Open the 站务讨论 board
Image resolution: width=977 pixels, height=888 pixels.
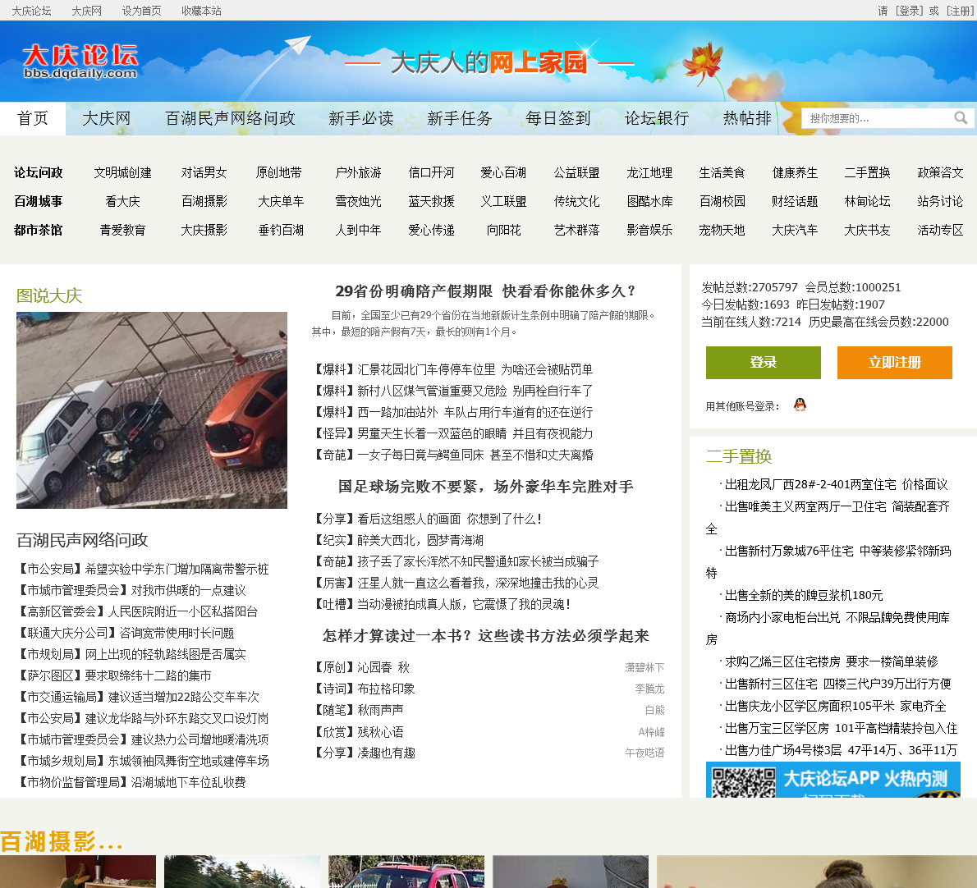(940, 201)
